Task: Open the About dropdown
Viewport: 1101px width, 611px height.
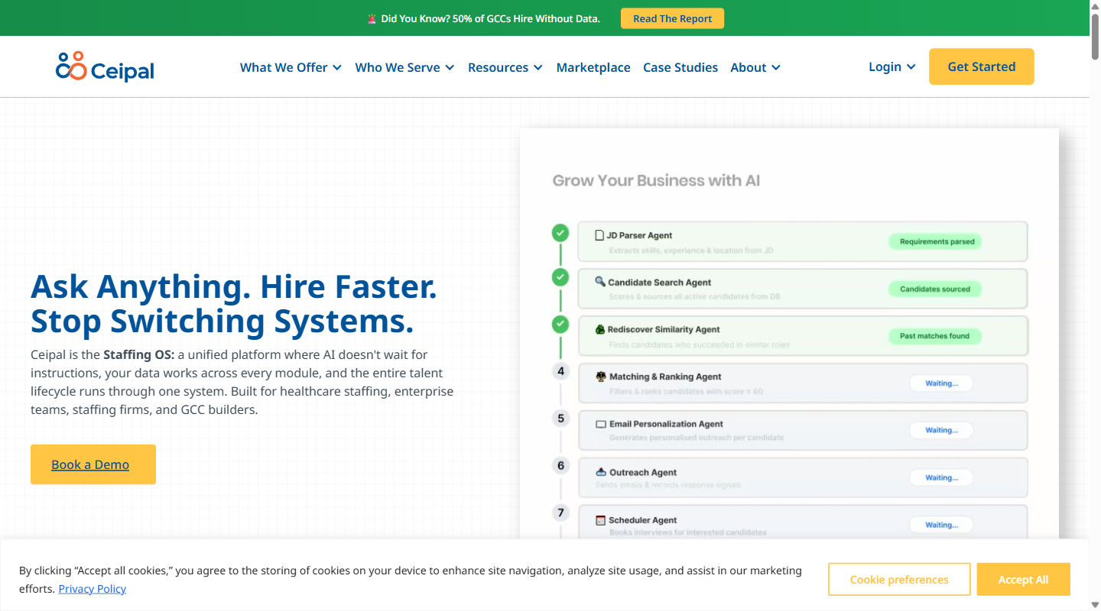Action: (x=755, y=67)
